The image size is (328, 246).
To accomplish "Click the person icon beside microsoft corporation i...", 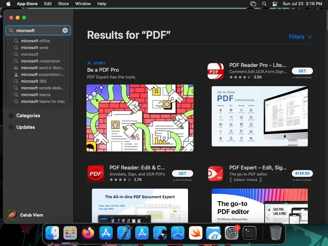I will pyautogui.click(x=16, y=74).
